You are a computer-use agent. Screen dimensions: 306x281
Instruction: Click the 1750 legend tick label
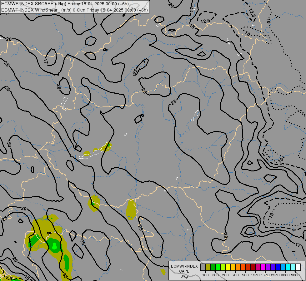265,275
